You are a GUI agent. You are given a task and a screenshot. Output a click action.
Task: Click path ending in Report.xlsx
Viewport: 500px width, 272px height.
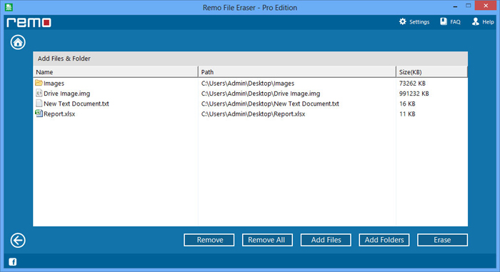(253, 114)
